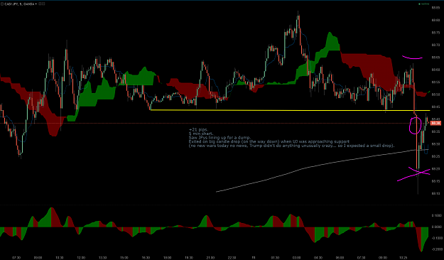Screen dimensions: 444x260
Task: Click the 88.15 price axis label
Action: pyautogui.click(x=435, y=181)
